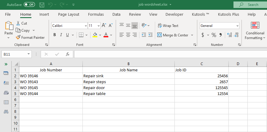Click the Borders grid icon

(81, 35)
